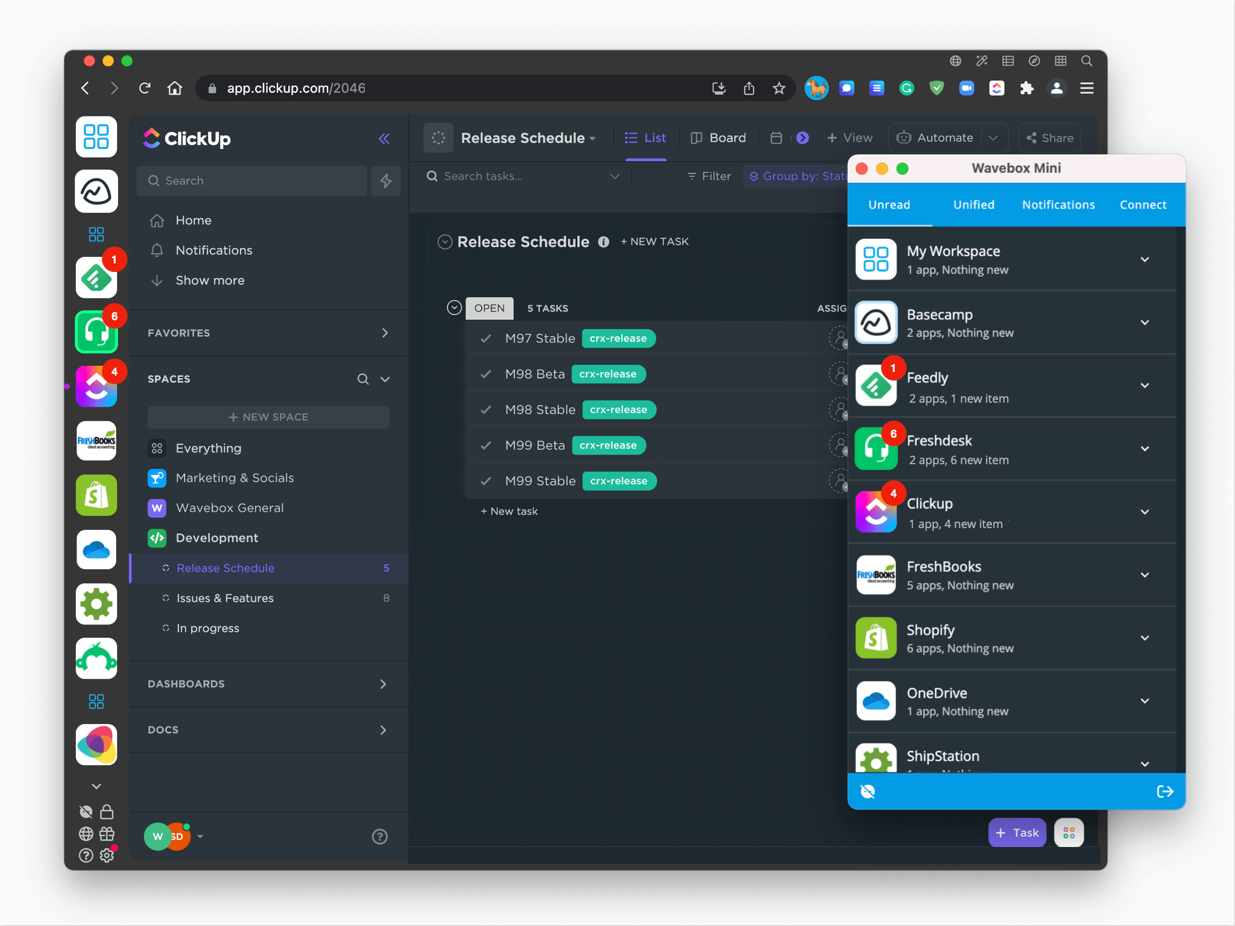Click crx-release tag on M97 Stable
The width and height of the screenshot is (1235, 926).
619,338
